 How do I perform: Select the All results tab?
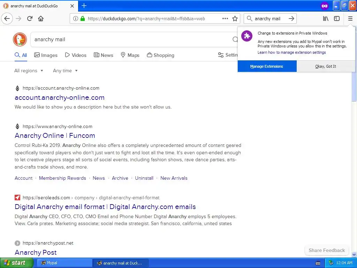click(x=21, y=55)
